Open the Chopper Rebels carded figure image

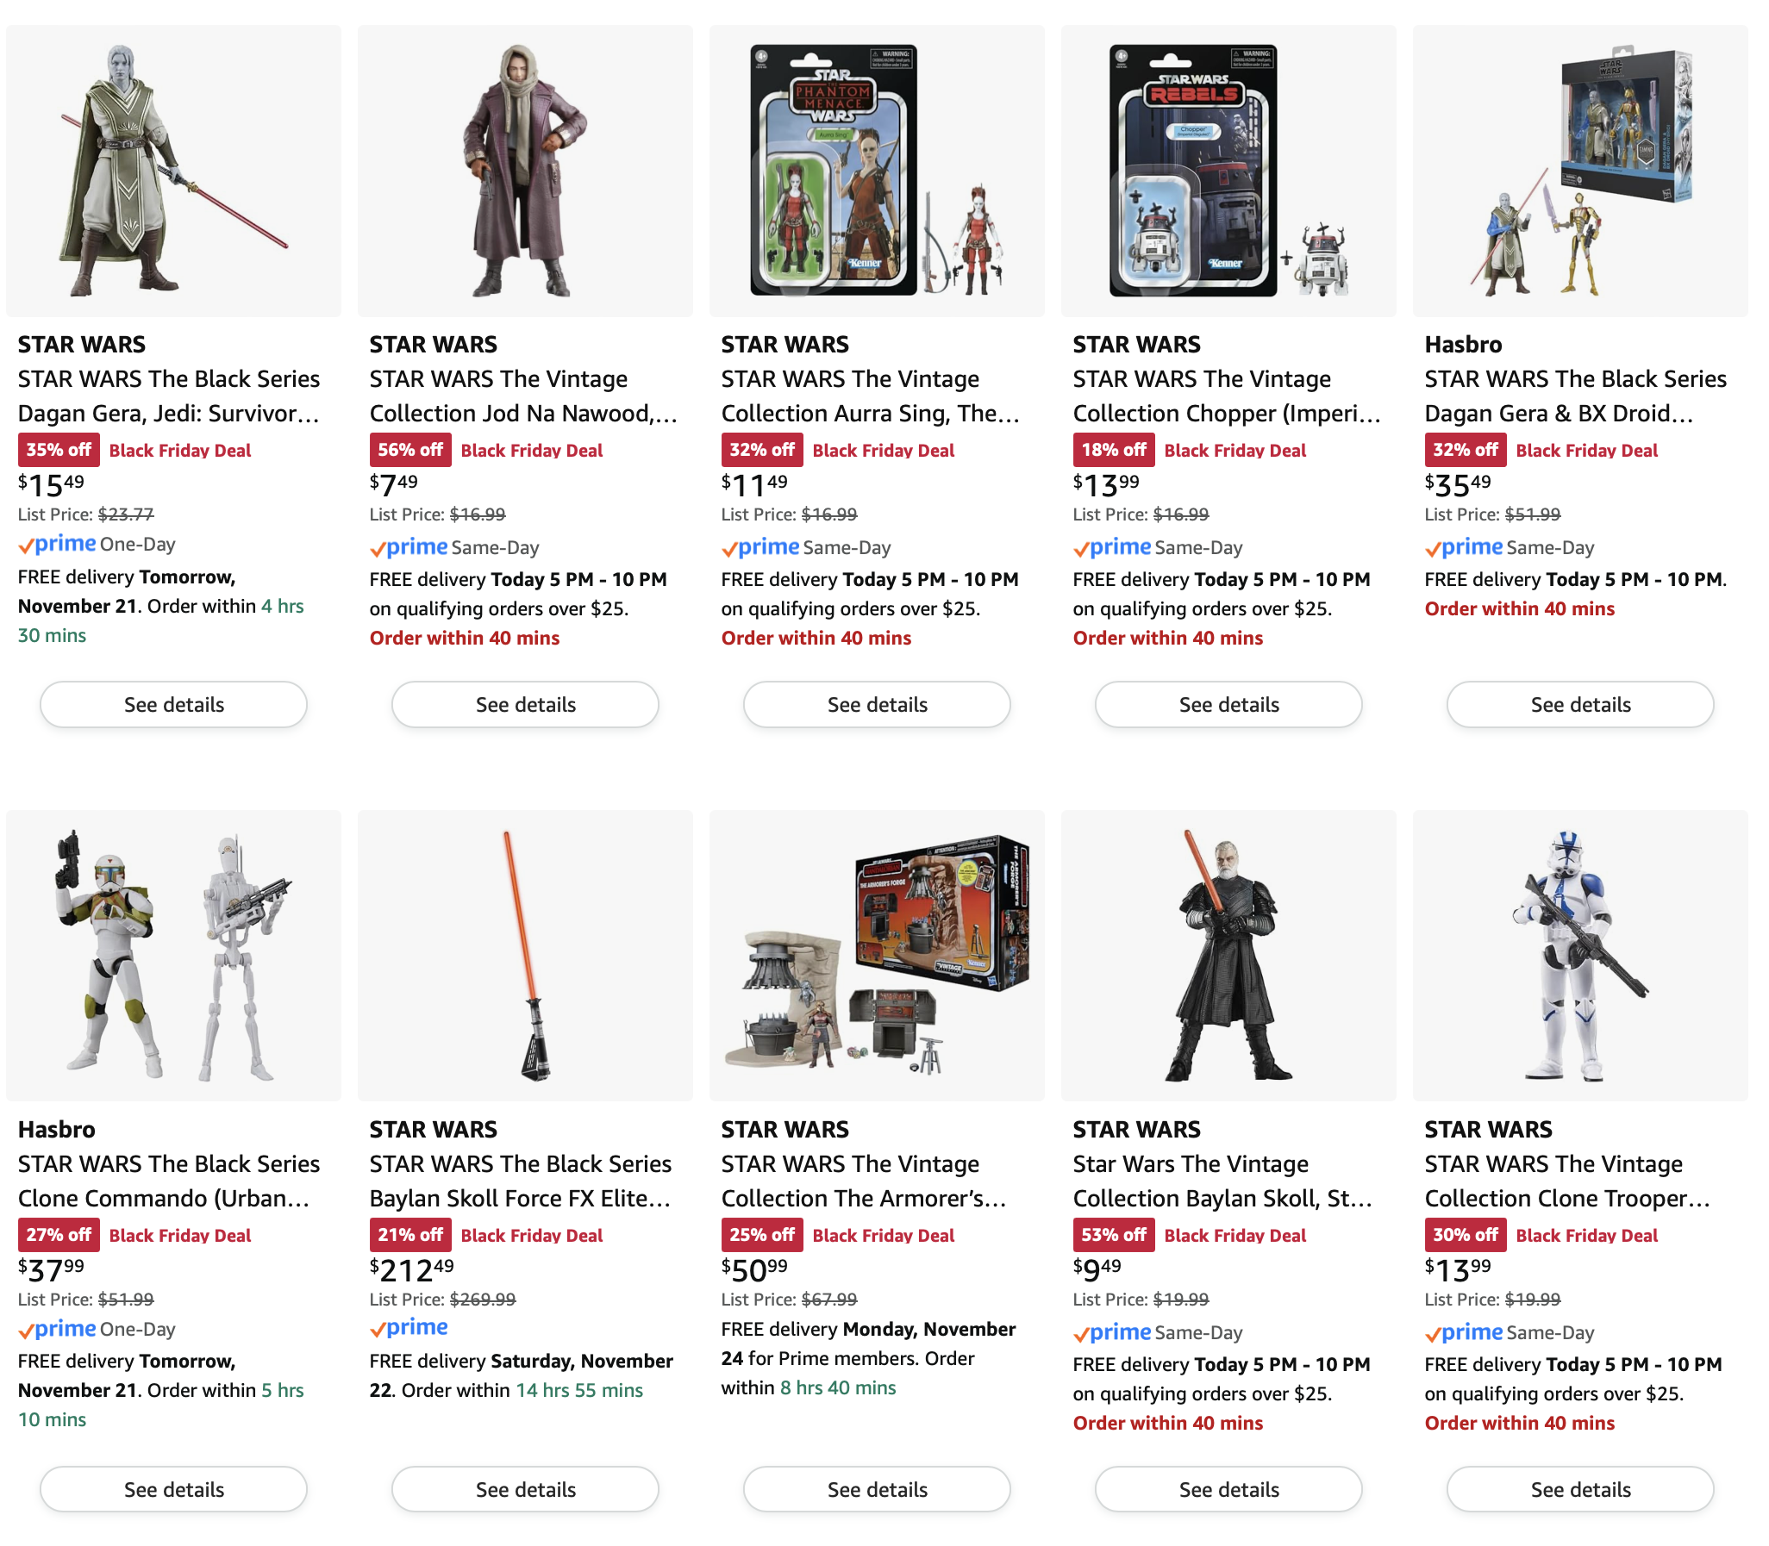point(1228,171)
